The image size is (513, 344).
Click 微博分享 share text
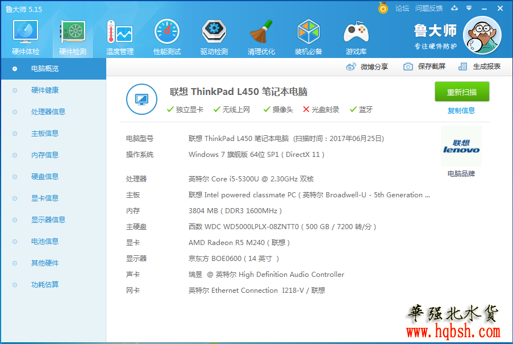[x=374, y=67]
